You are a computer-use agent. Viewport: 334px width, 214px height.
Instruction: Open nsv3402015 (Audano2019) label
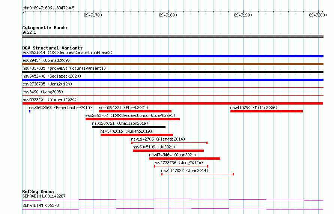pos(126,131)
